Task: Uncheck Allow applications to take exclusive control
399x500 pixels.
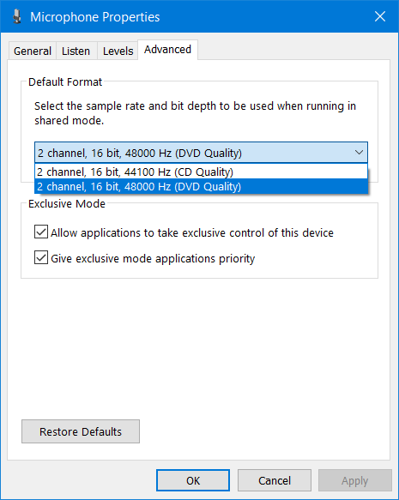Action: (x=41, y=232)
